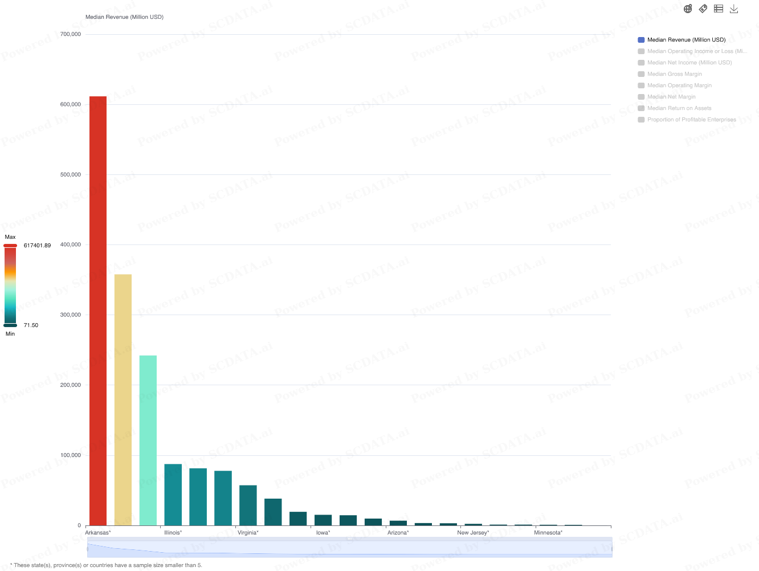The height and width of the screenshot is (571, 759).
Task: Select the bar above the Illinois label
Action: click(x=173, y=495)
